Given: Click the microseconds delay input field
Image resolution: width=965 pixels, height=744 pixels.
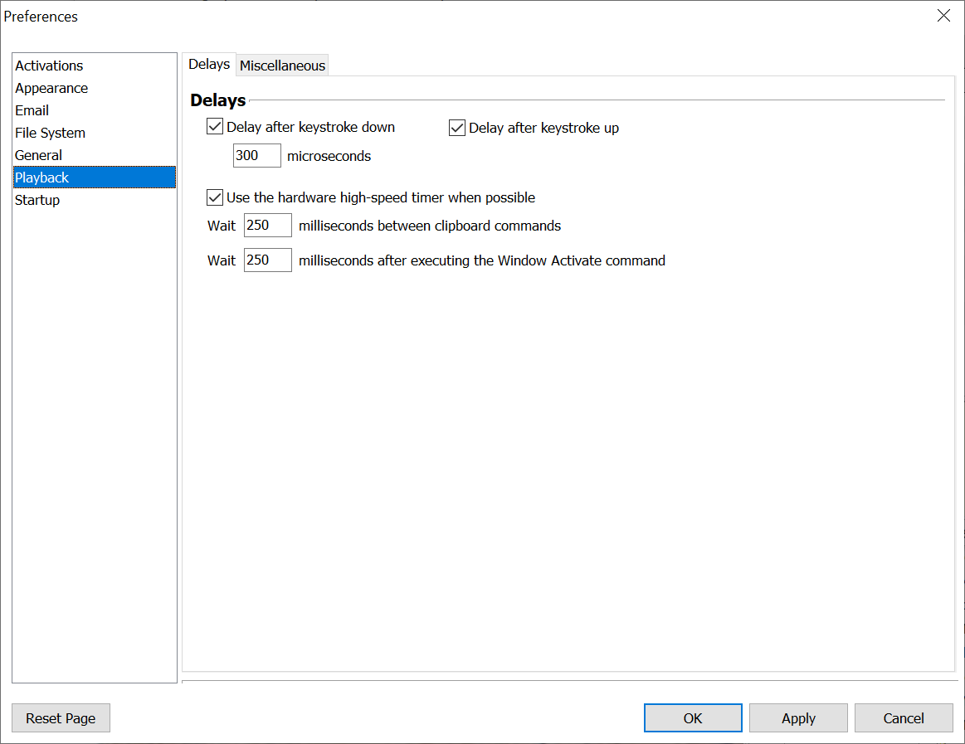Looking at the screenshot, I should pyautogui.click(x=256, y=156).
